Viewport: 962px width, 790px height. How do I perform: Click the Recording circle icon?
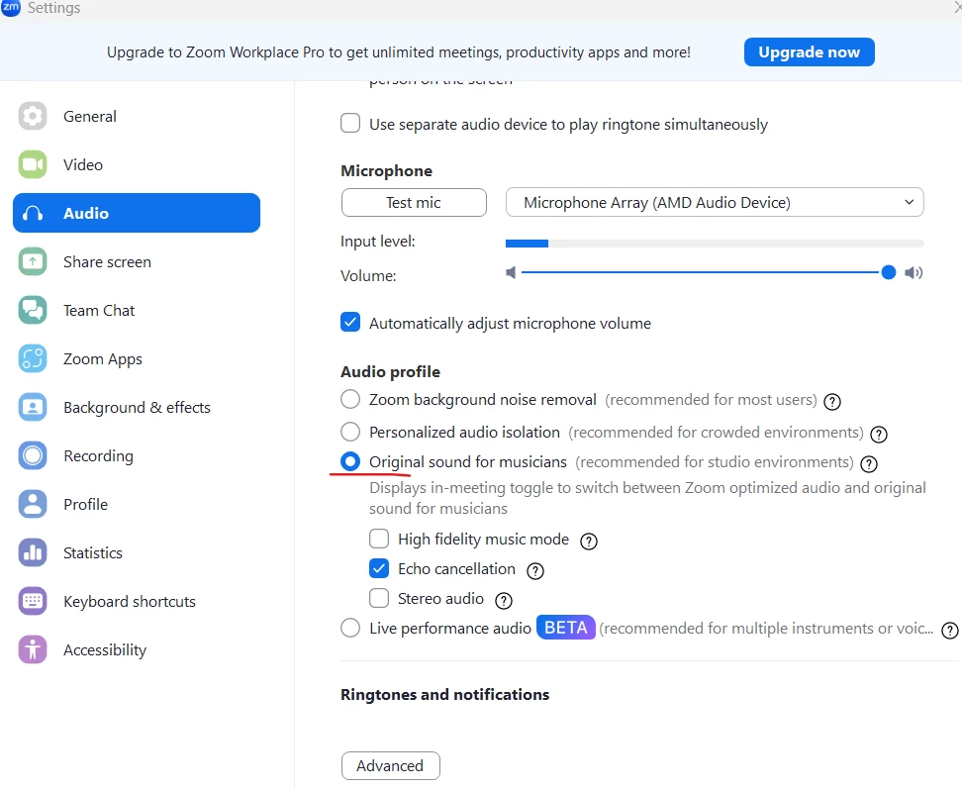[33, 455]
